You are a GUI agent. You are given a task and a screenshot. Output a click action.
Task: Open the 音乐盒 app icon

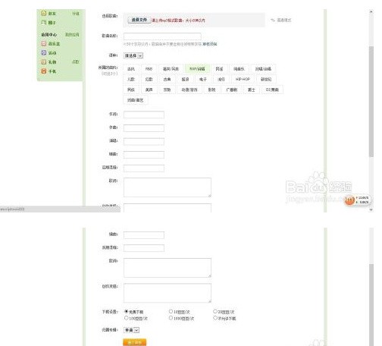[x=44, y=43]
